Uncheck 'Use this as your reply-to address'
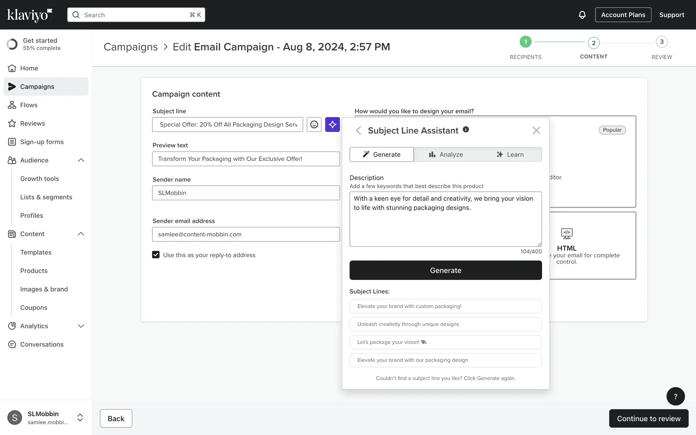696x435 pixels. pyautogui.click(x=156, y=255)
